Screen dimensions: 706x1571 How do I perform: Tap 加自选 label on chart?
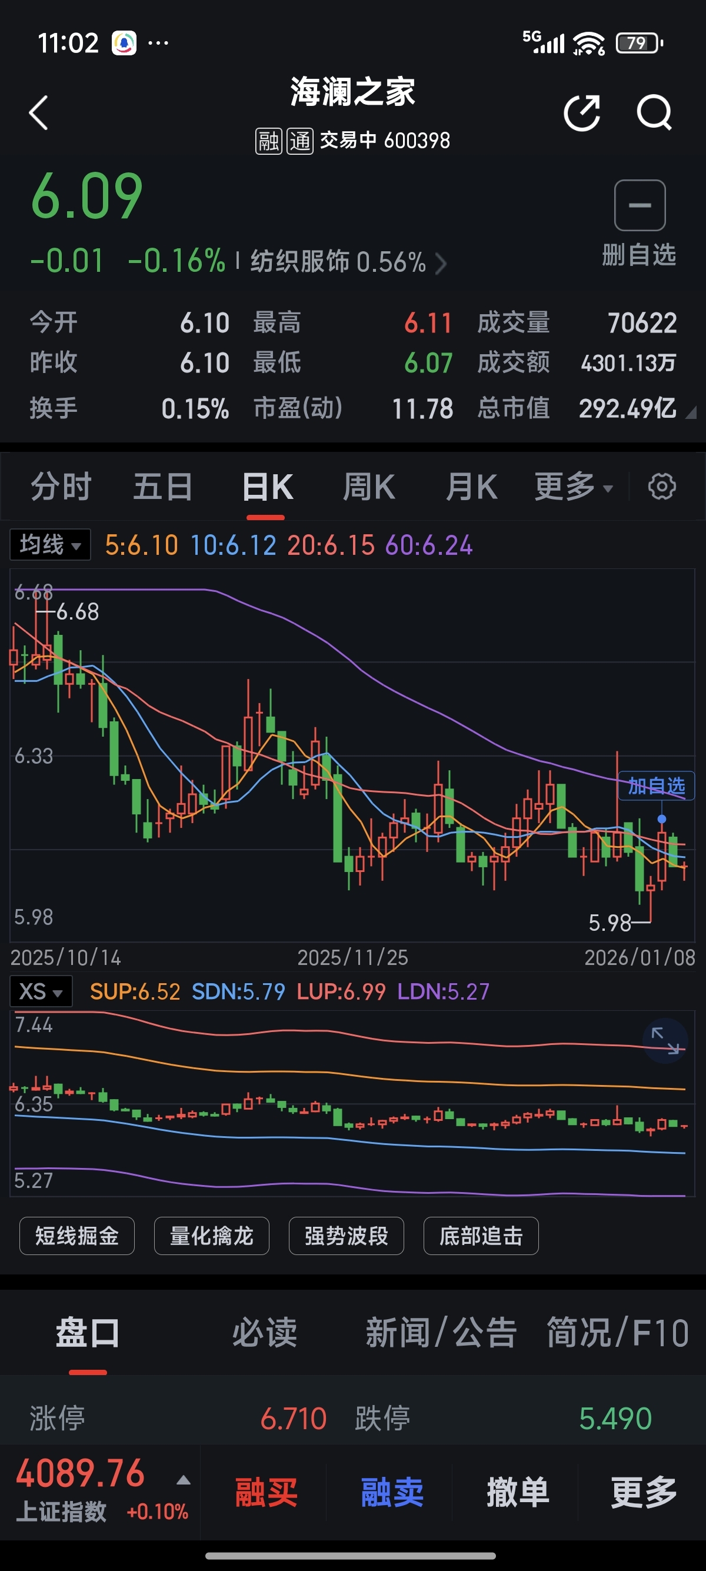pos(657,785)
